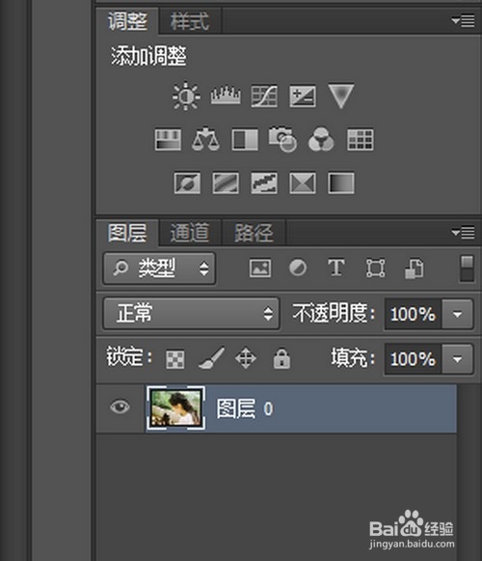Switch to the 调整 tab
The image size is (482, 561).
coord(127,21)
